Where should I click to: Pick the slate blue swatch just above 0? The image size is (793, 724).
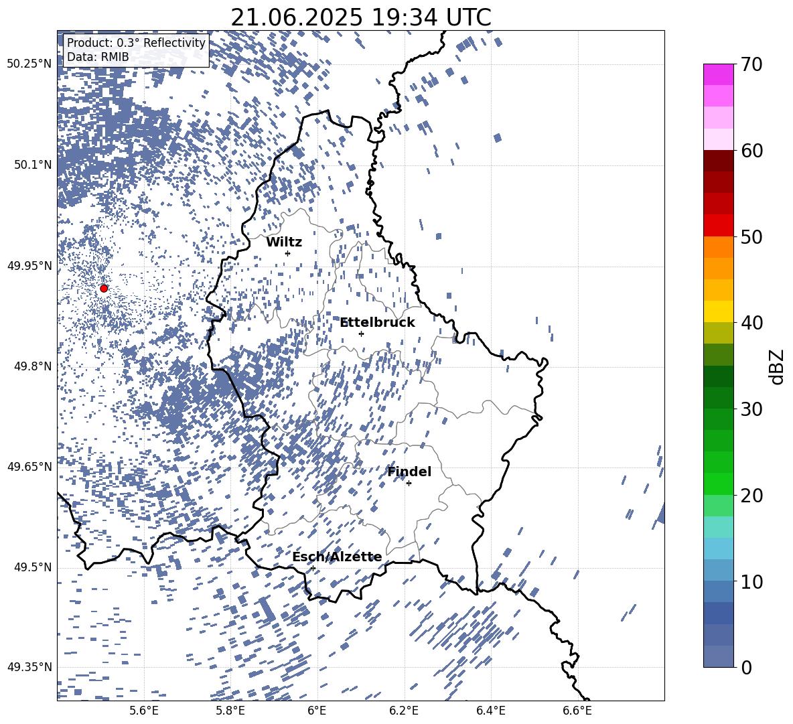718,656
